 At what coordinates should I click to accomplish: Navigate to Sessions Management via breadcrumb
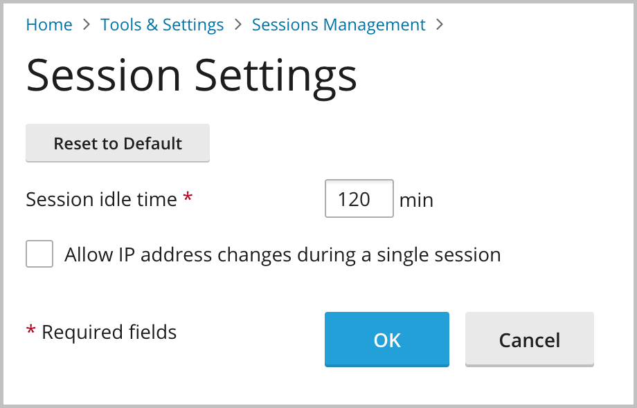point(338,24)
